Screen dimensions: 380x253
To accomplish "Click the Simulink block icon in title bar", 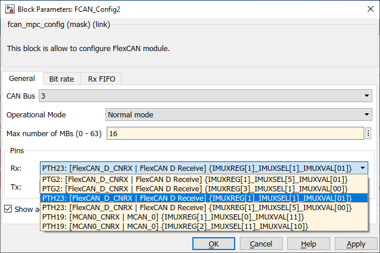I will tap(9, 9).
